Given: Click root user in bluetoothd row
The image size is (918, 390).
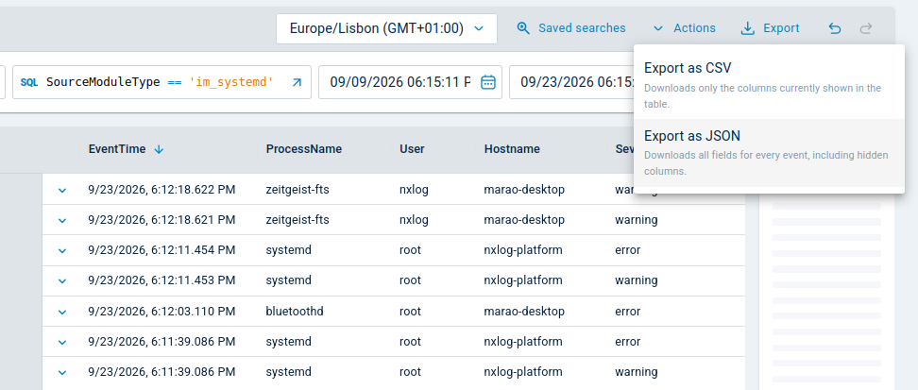Looking at the screenshot, I should (410, 312).
